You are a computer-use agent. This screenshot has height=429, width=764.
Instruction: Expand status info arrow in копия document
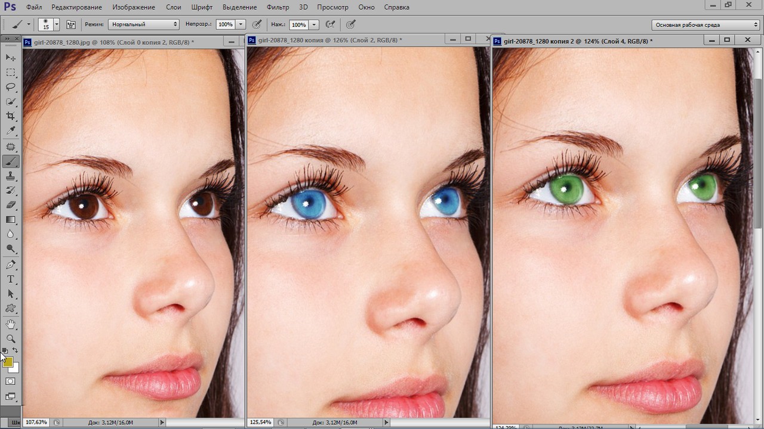(387, 422)
